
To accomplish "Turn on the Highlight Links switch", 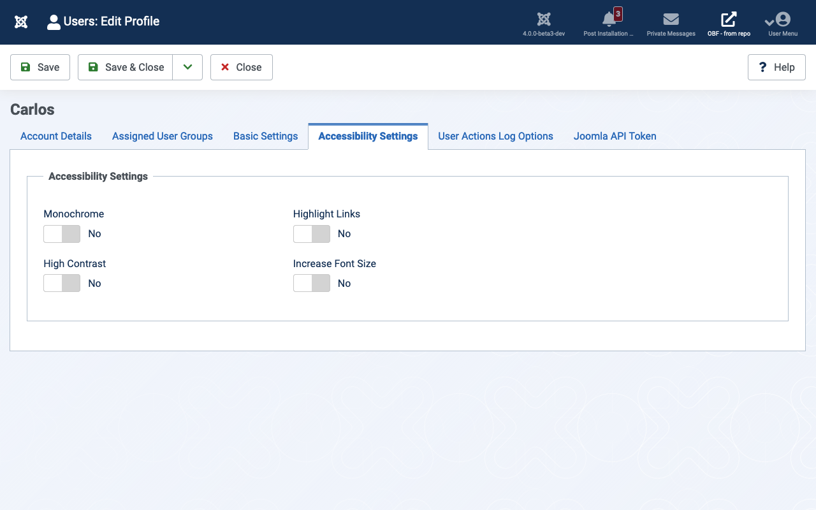I will (x=312, y=234).
